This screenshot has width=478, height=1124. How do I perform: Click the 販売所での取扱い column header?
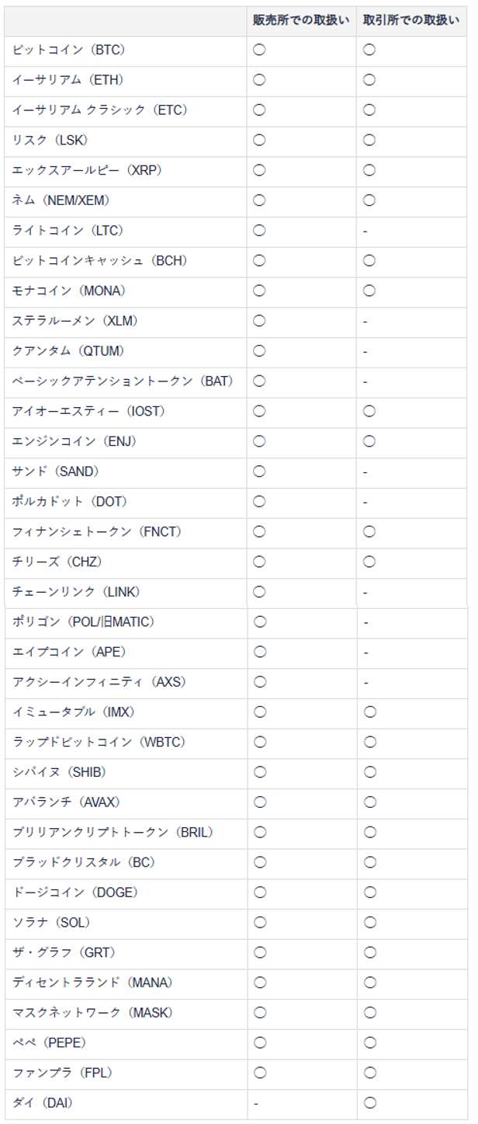[x=302, y=20]
